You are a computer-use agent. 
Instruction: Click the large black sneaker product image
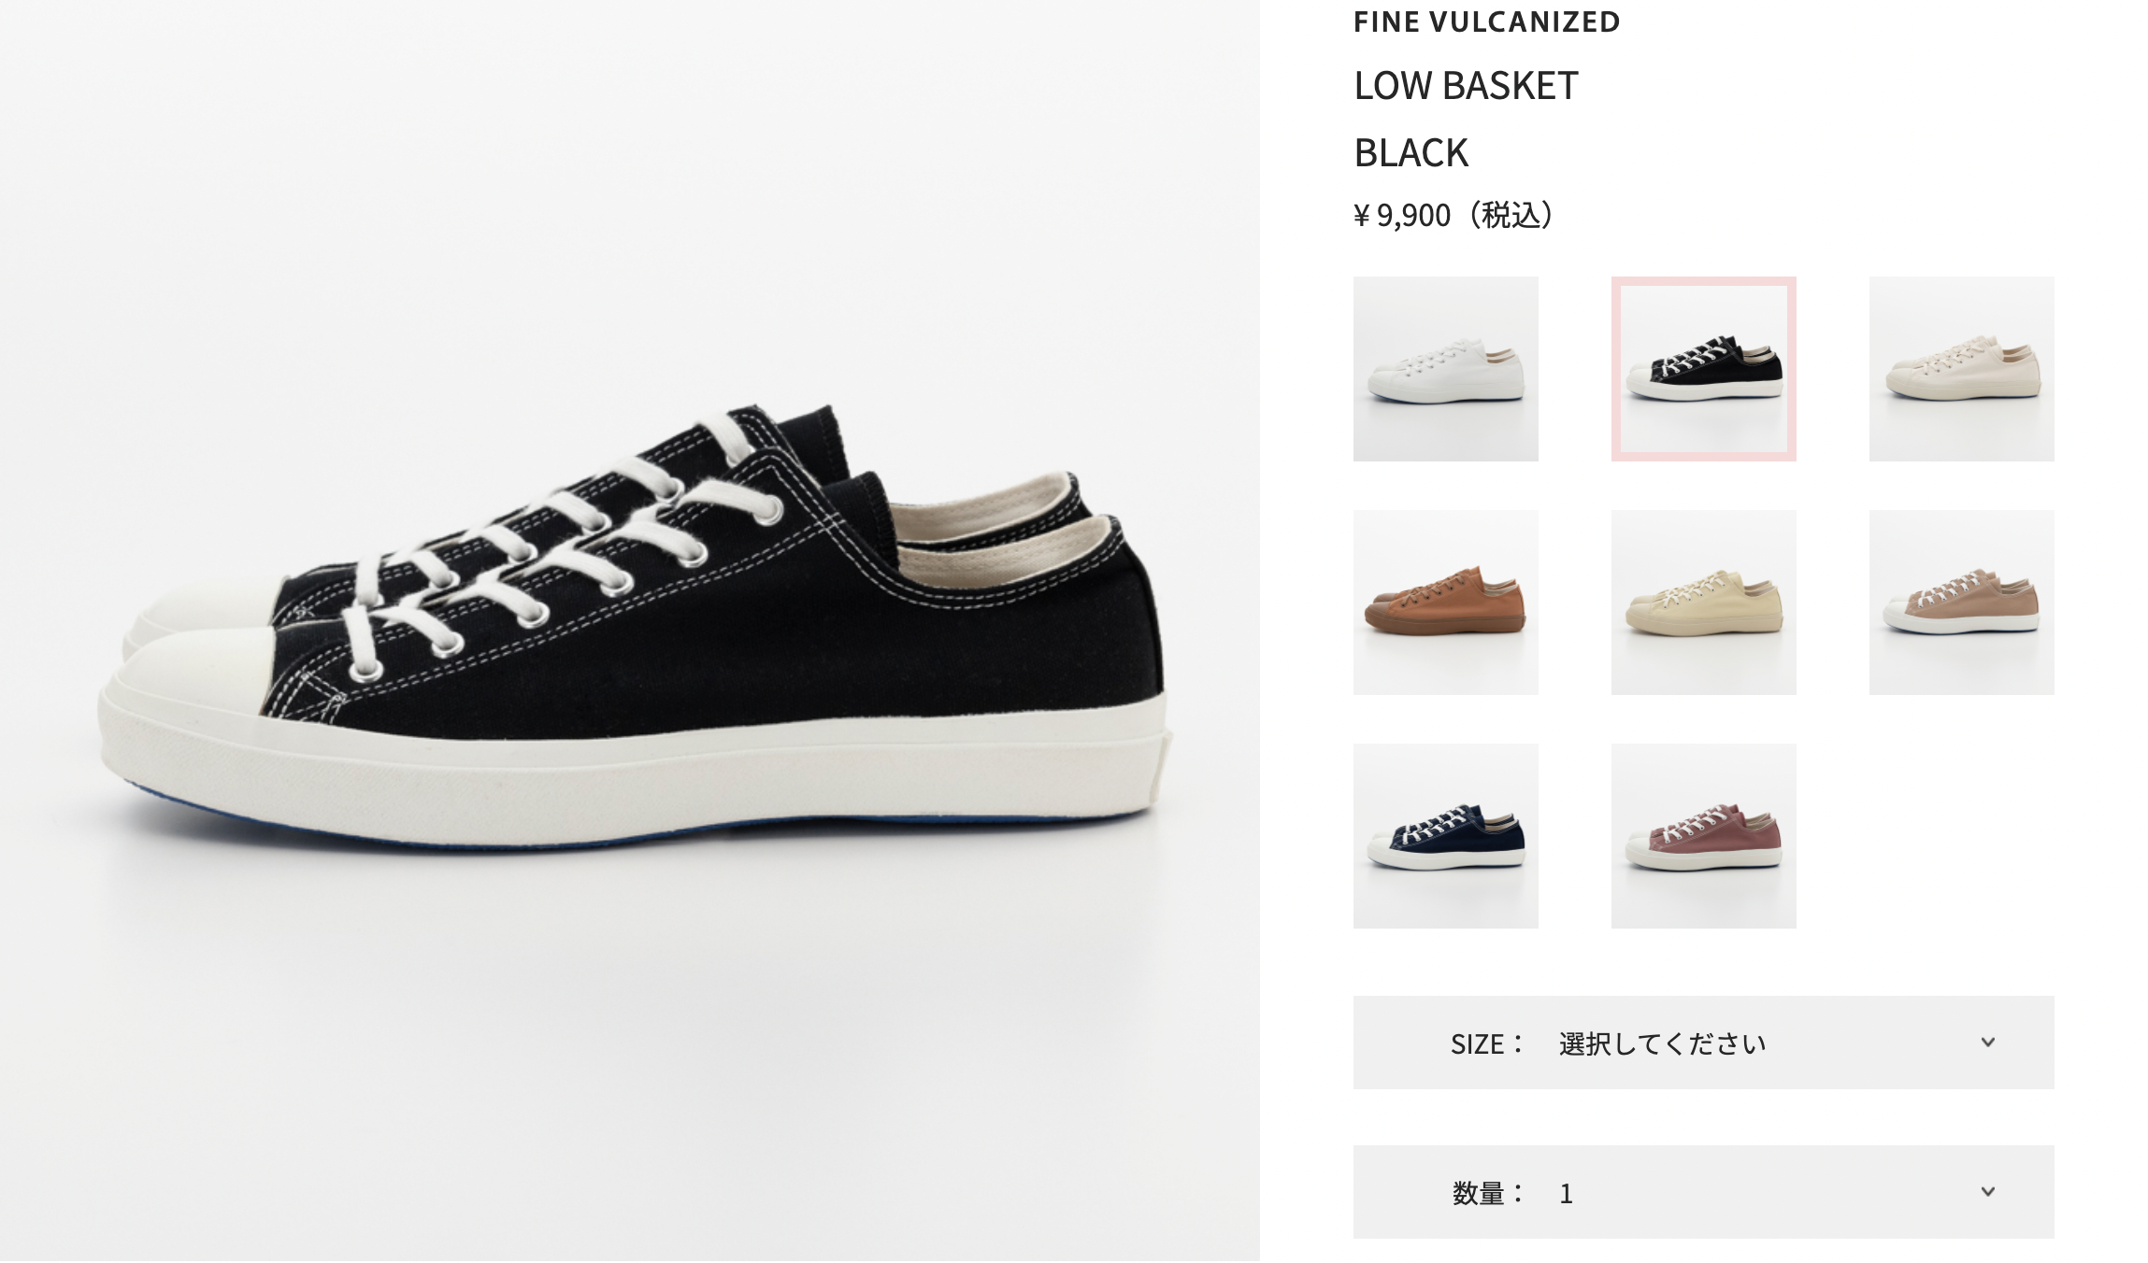[630, 631]
